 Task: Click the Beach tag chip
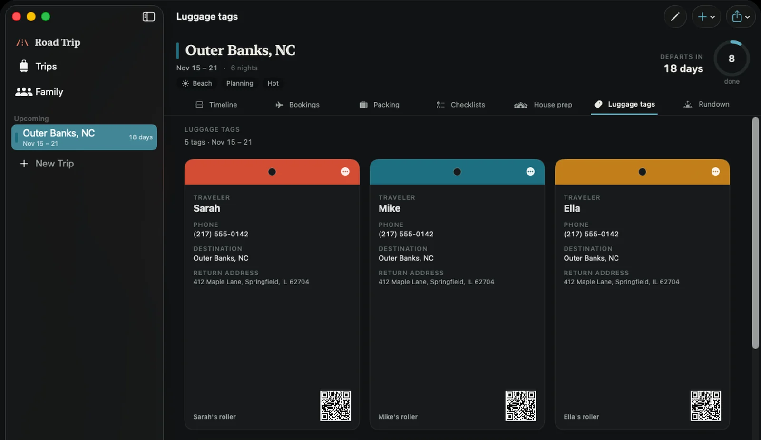coord(197,83)
